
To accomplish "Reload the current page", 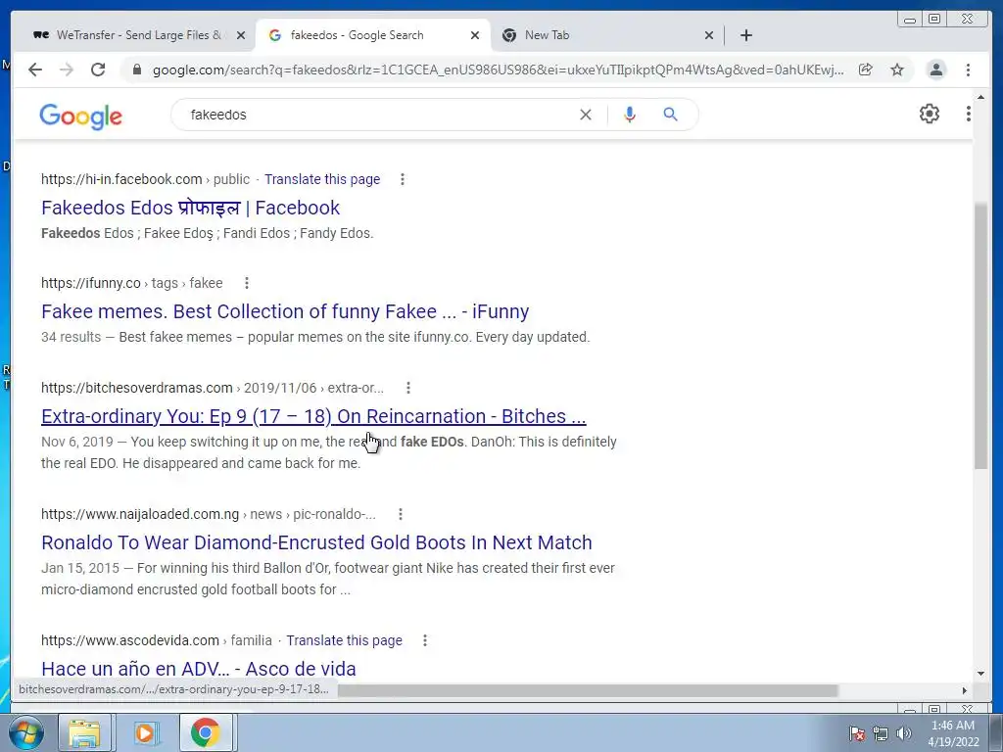I will click(98, 70).
